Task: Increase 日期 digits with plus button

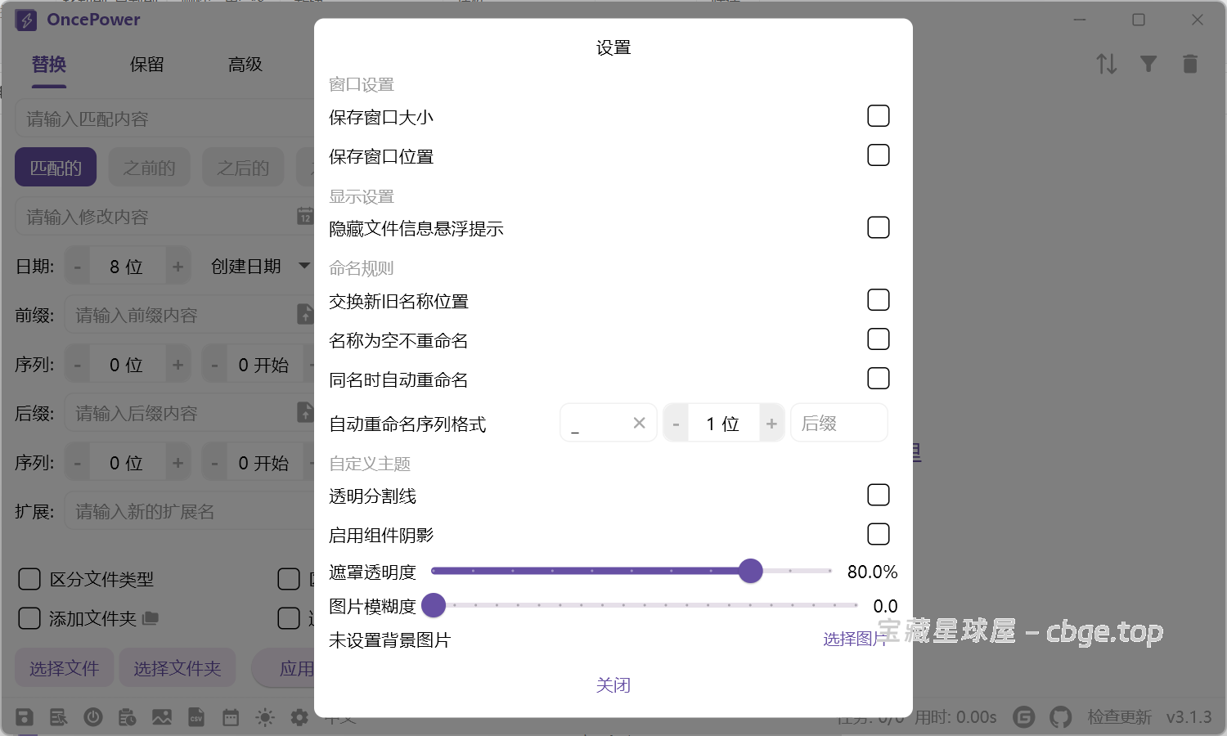Action: tap(178, 267)
